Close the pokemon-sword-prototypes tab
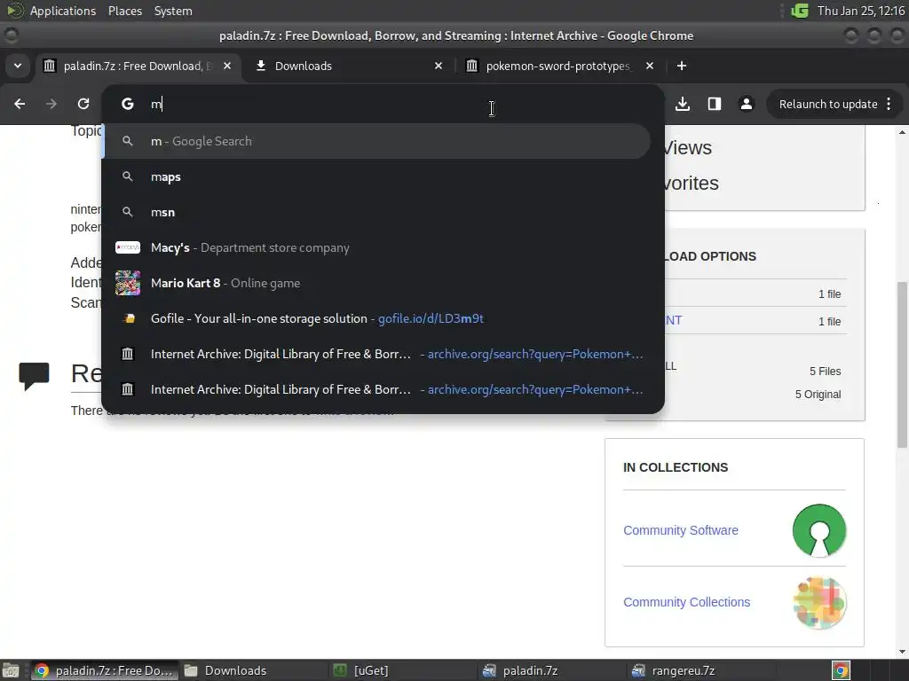 tap(650, 66)
